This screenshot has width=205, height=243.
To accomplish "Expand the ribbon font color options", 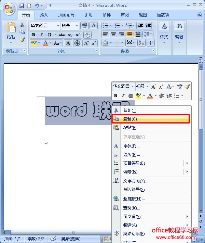I will tap(51, 43).
